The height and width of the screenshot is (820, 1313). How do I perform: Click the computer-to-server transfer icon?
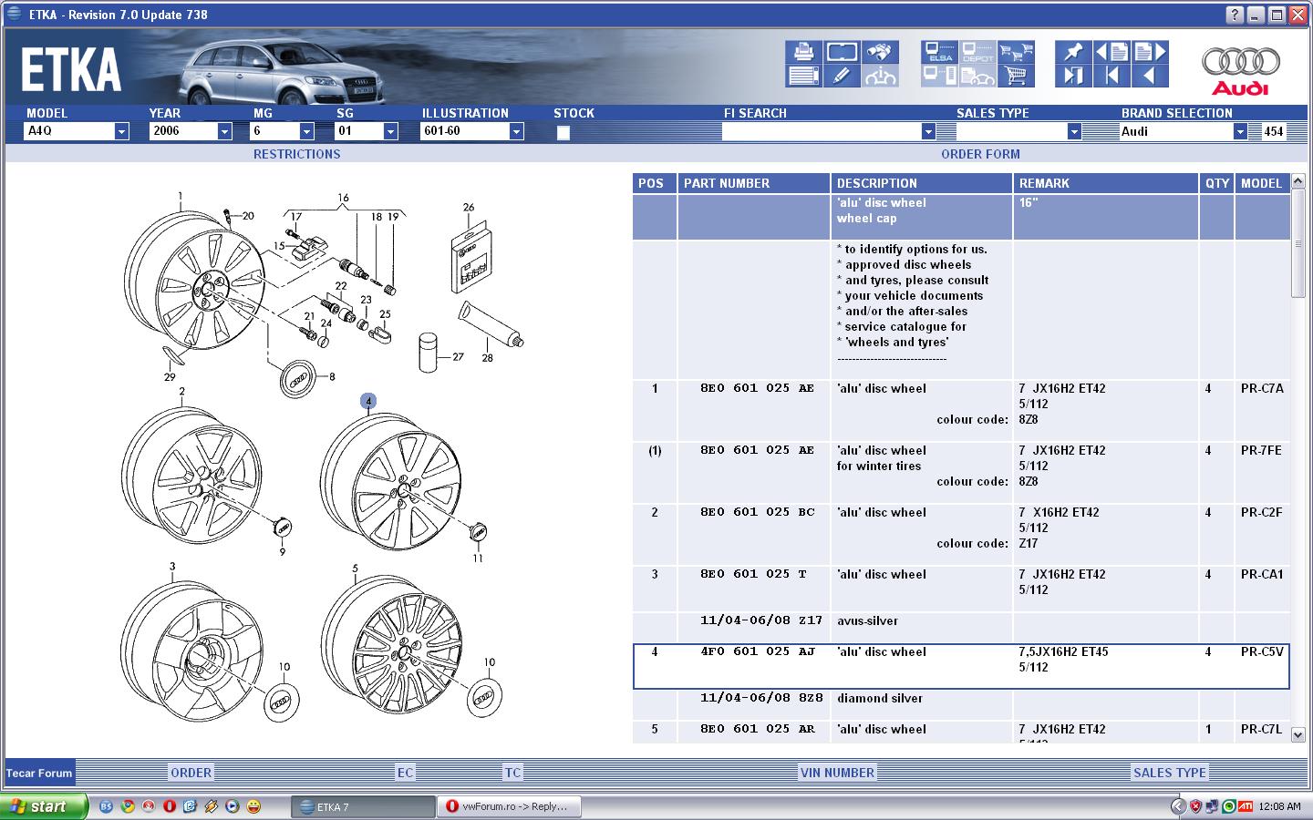(939, 77)
